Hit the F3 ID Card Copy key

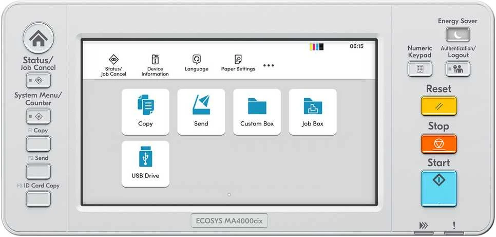tap(39, 199)
